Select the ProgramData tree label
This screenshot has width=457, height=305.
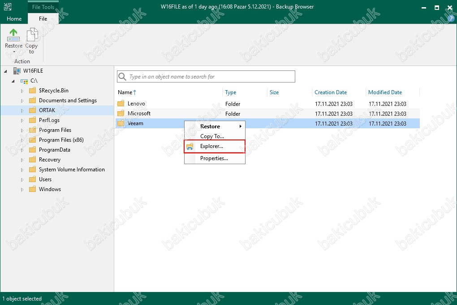[x=55, y=150]
